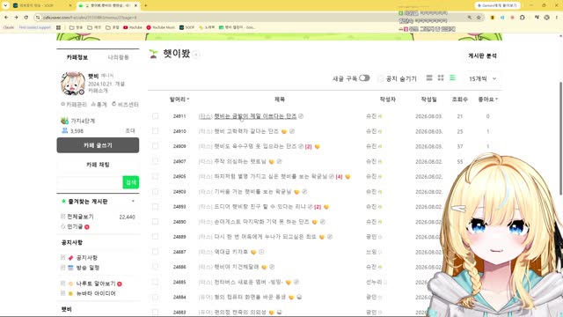This screenshot has width=563, height=317.
Task: Open 비즈센터 link
Action: coord(125,104)
